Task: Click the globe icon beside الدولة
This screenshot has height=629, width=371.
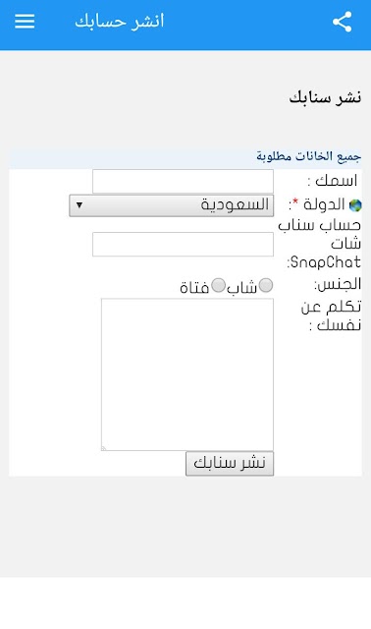Action: (x=355, y=205)
